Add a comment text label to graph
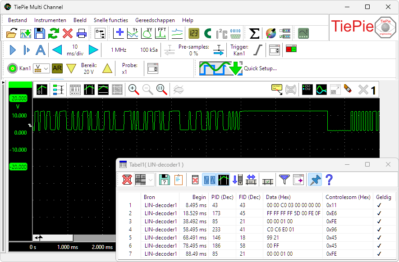The image size is (399, 262). tap(277, 90)
